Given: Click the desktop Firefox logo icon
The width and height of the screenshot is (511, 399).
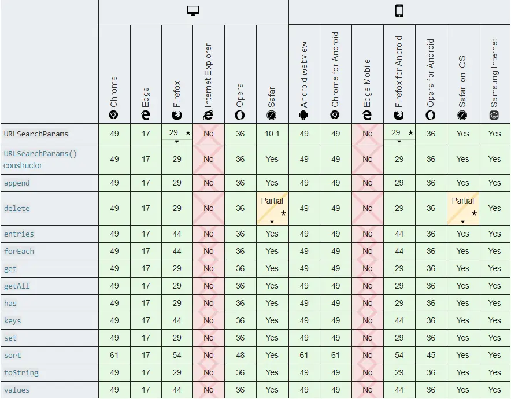Looking at the screenshot, I should [x=177, y=115].
